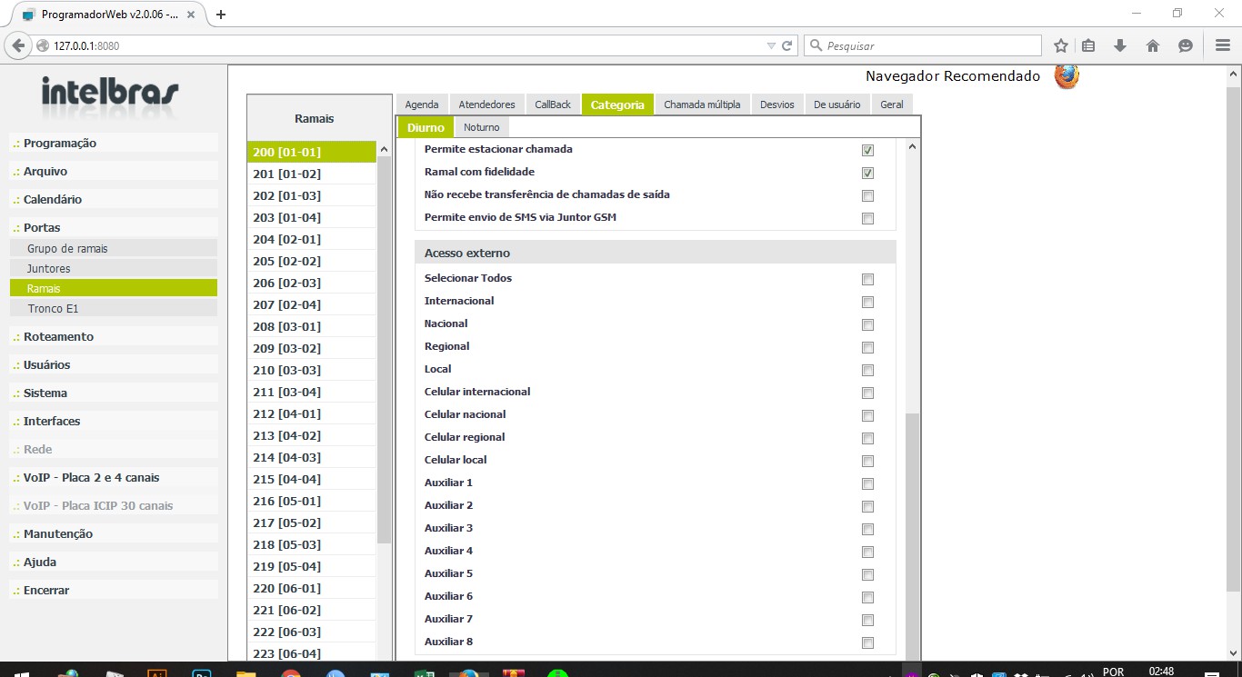Open Juntores under Portas
1242x677 pixels.
point(49,268)
